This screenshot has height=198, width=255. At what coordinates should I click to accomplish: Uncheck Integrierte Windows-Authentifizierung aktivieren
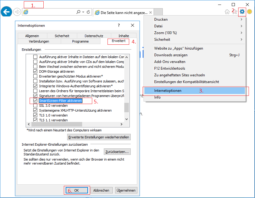35,86
